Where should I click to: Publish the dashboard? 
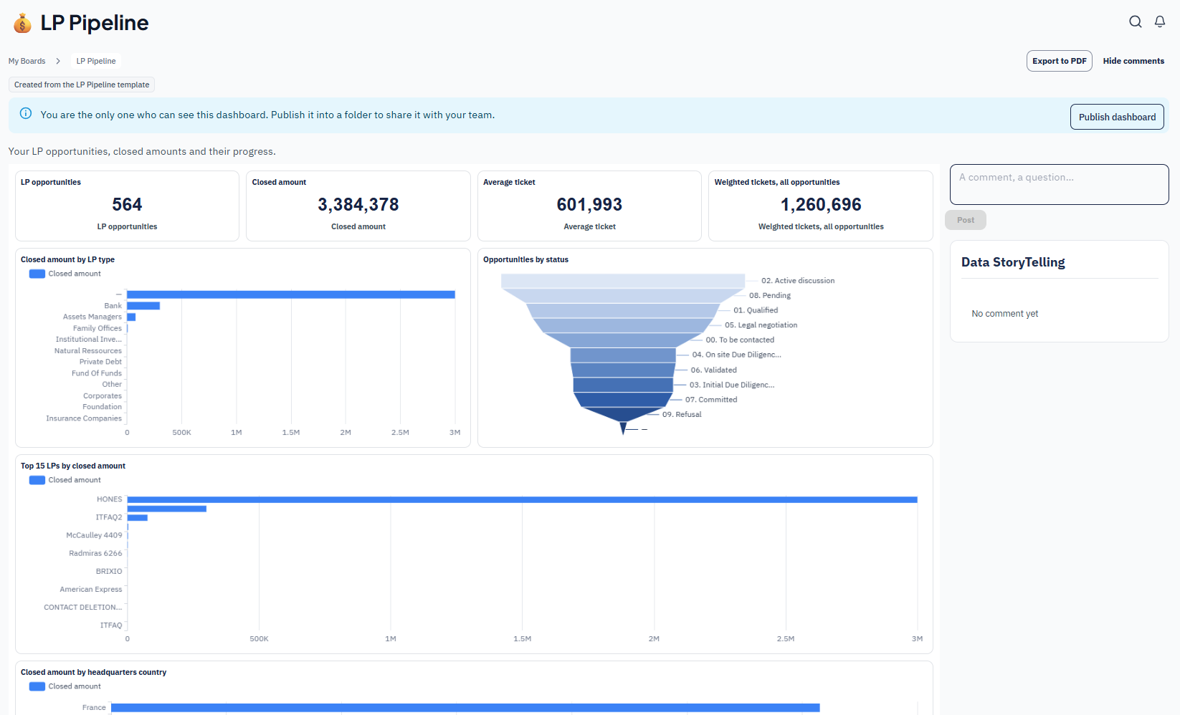1117,117
